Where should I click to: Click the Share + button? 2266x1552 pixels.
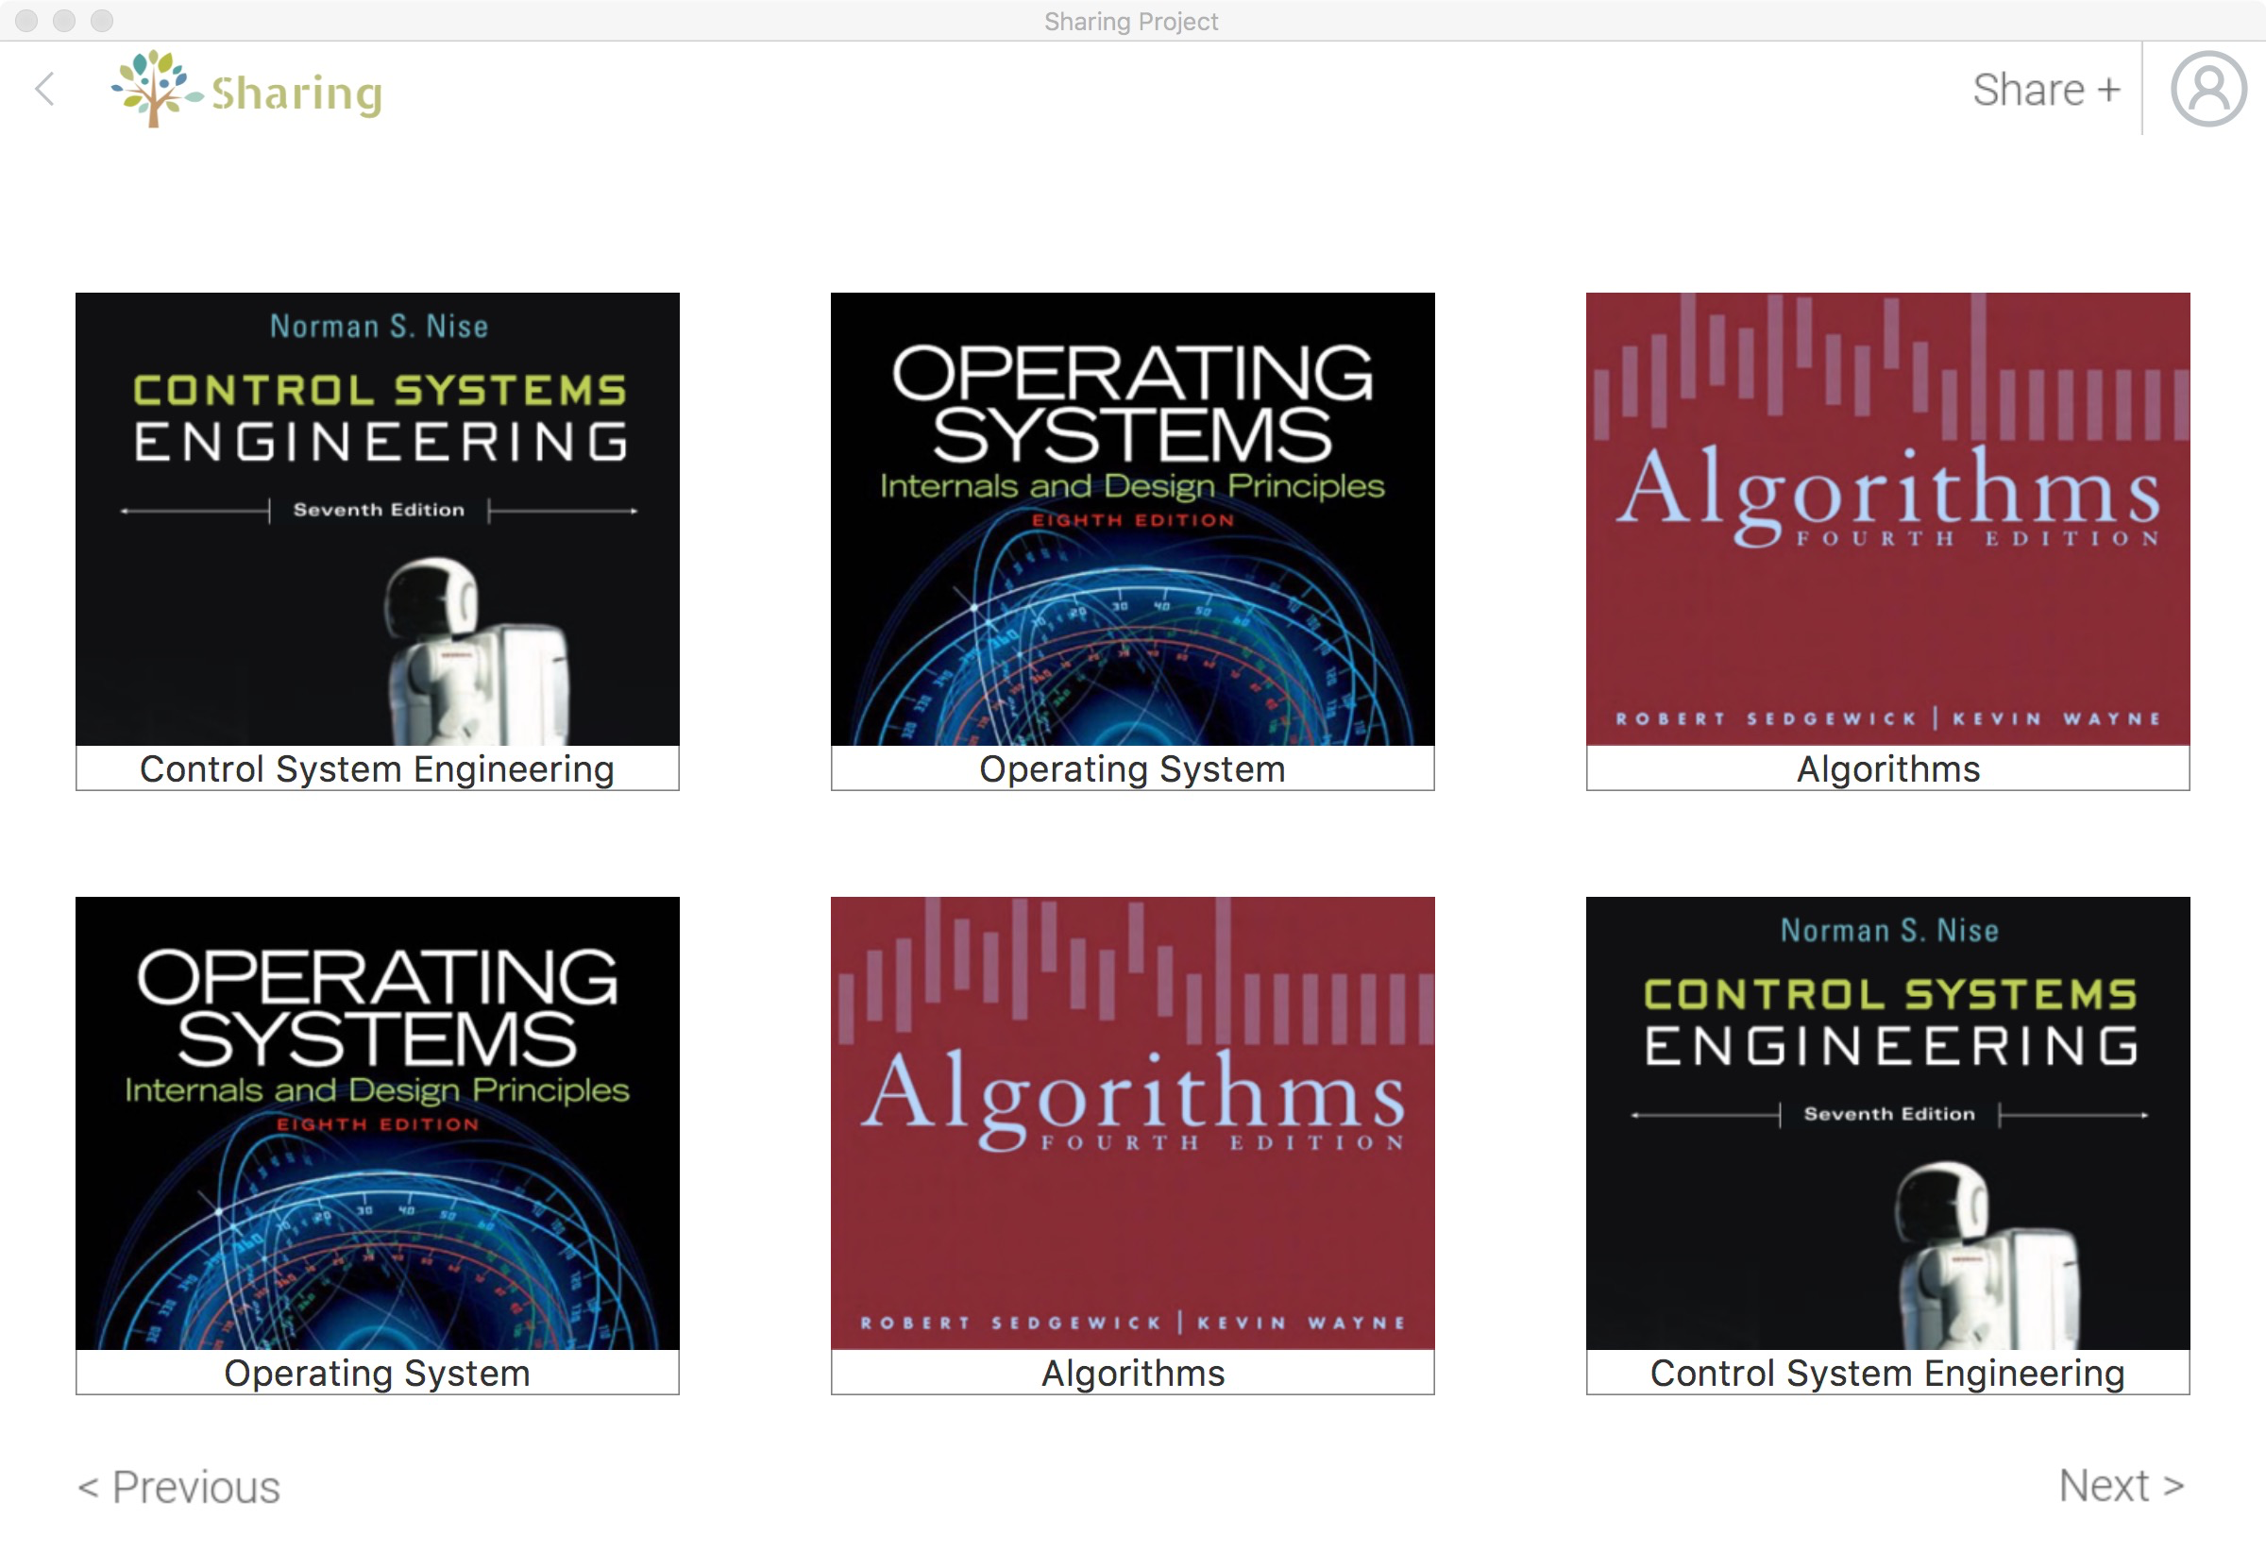[2046, 90]
